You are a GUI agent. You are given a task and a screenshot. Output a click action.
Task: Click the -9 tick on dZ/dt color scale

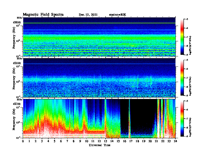click(x=187, y=136)
